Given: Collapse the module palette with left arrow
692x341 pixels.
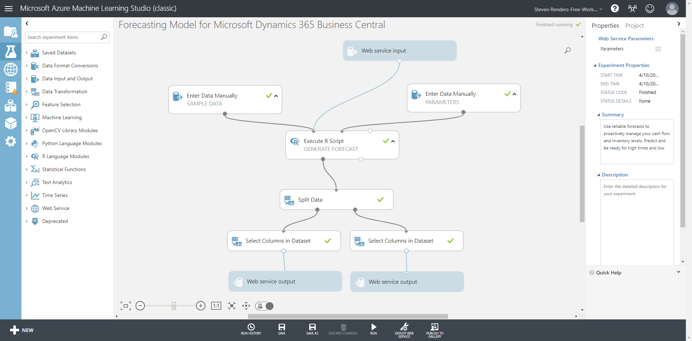Looking at the screenshot, I should click(x=27, y=23).
